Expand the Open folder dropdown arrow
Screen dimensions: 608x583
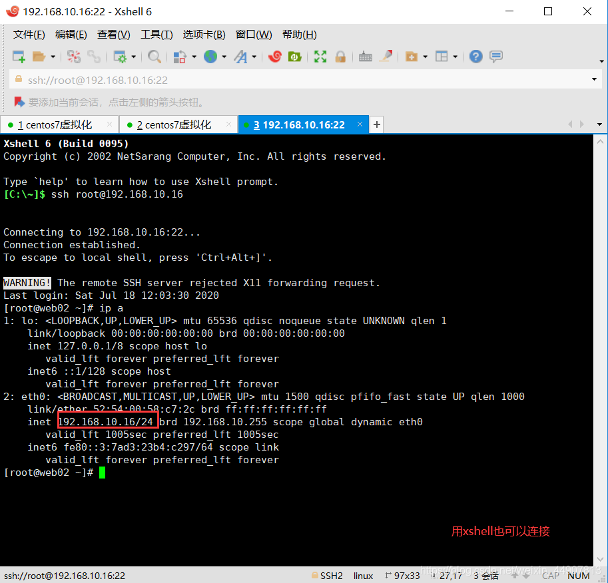click(53, 57)
